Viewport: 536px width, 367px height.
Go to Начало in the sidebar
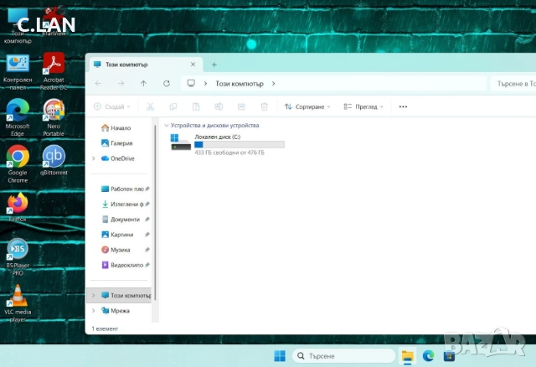121,128
